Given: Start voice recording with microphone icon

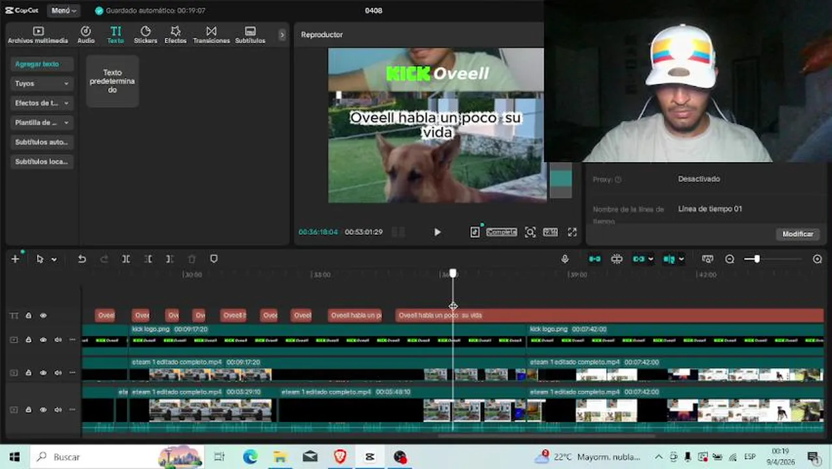Looking at the screenshot, I should [x=565, y=259].
